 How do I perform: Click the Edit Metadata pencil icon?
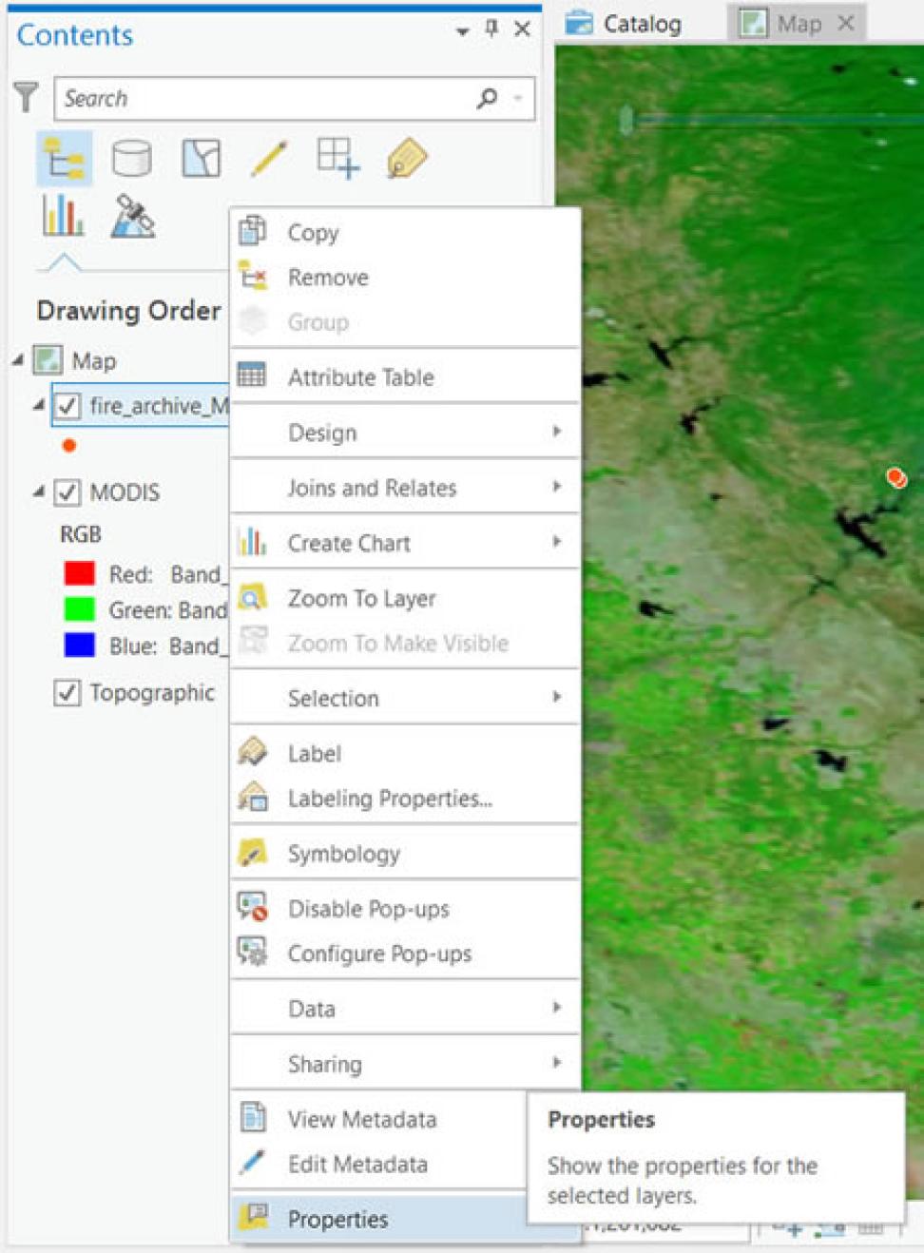252,1163
